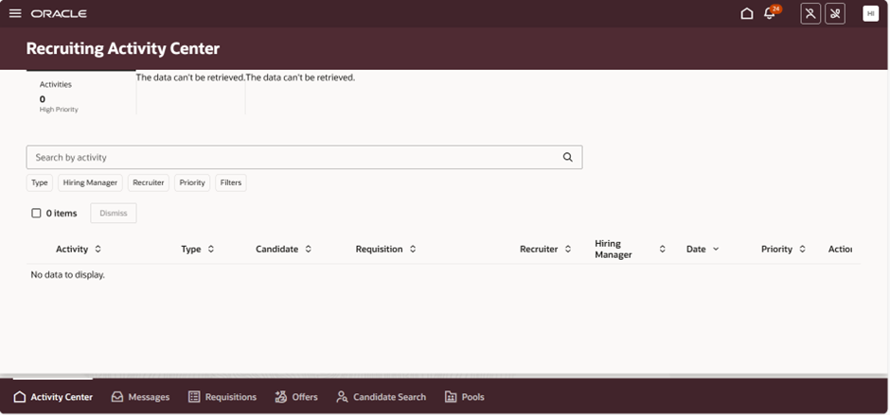Viewport: 890px width, 415px height.
Task: Sort by Recruiter column arrows
Action: click(x=567, y=249)
